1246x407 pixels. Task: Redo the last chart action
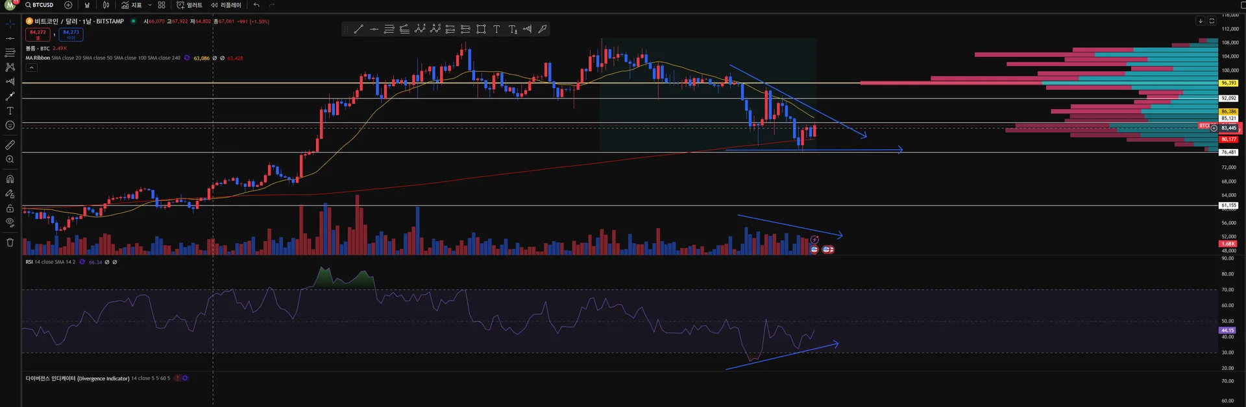click(272, 5)
